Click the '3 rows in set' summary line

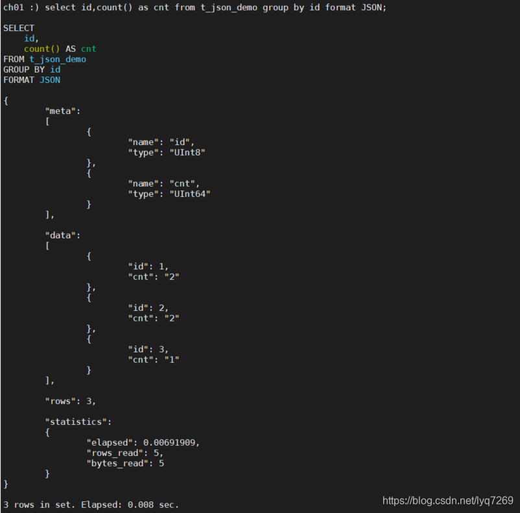(x=91, y=505)
